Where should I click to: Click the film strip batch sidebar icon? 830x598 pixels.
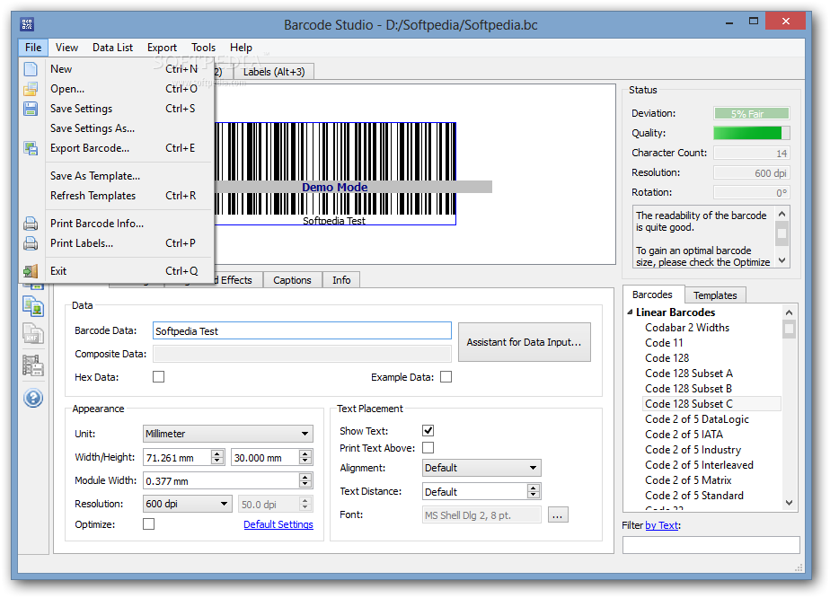pos(33,365)
